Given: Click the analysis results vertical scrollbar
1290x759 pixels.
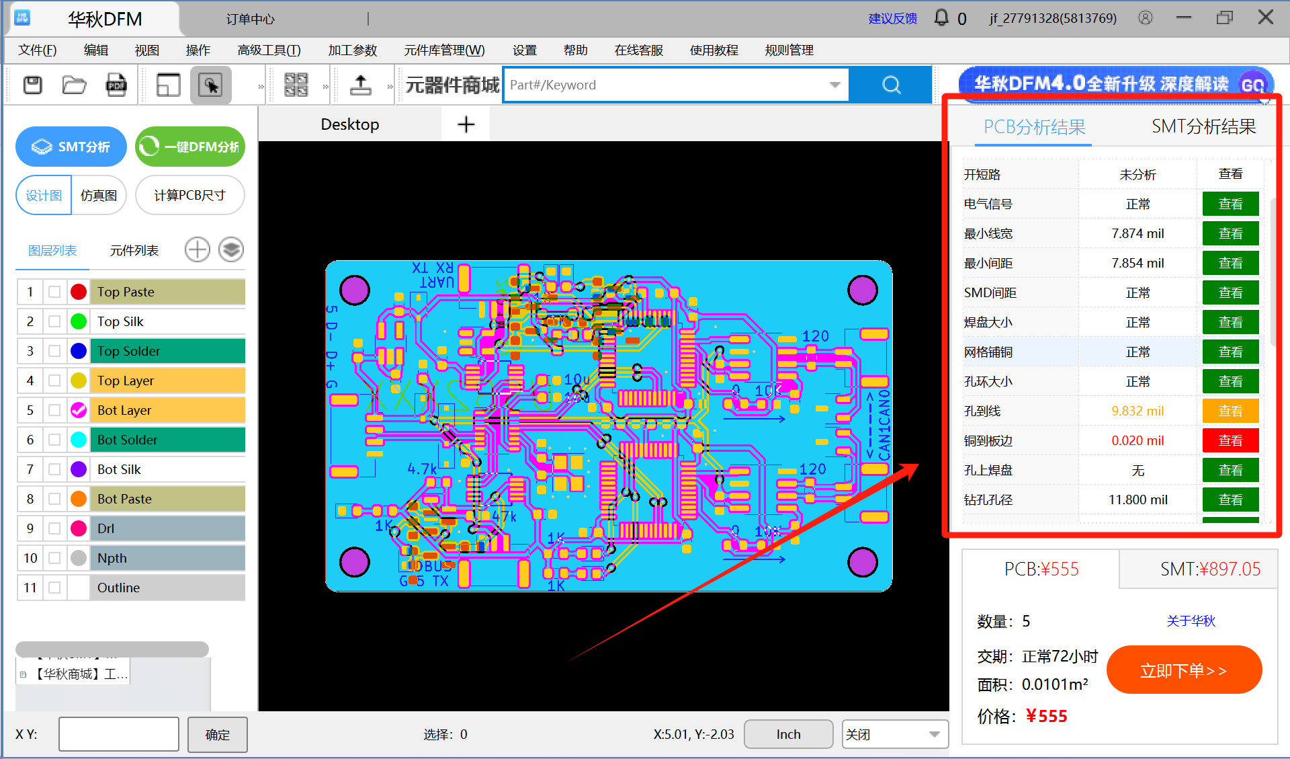Looking at the screenshot, I should tap(1273, 272).
